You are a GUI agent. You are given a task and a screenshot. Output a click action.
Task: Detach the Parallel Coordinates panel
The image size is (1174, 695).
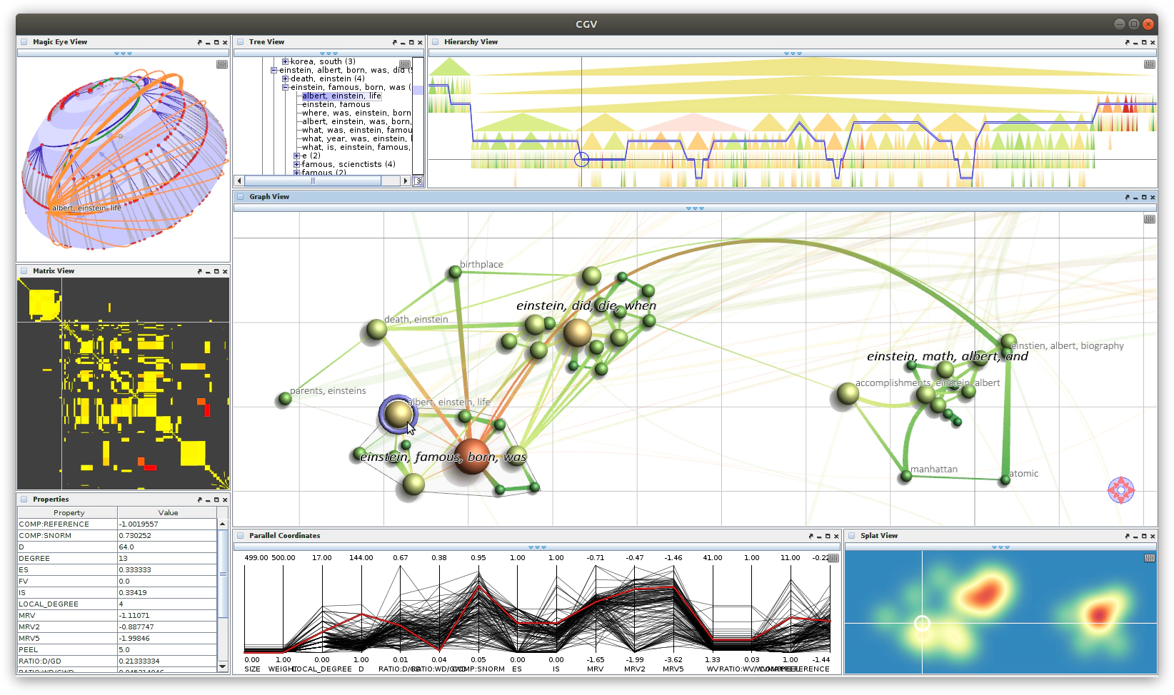(x=811, y=536)
